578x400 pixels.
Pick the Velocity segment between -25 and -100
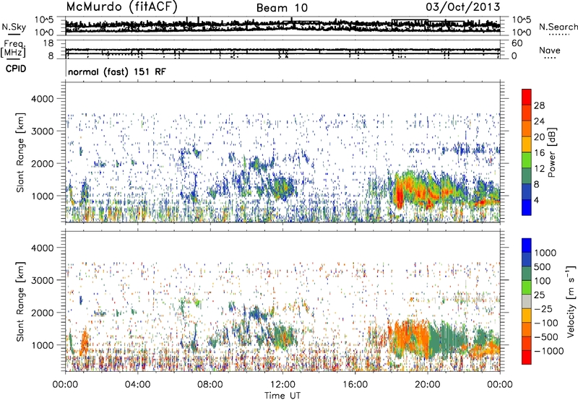pos(527,316)
